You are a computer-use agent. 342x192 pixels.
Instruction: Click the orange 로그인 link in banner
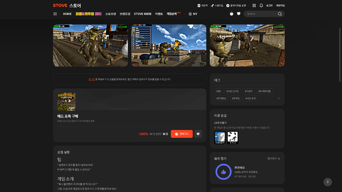[x=92, y=79]
